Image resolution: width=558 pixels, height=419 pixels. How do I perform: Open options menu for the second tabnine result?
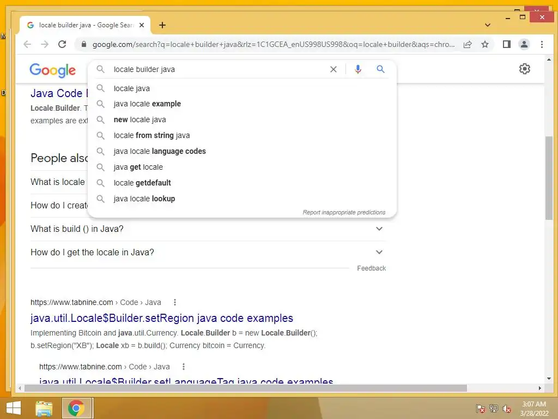(184, 367)
